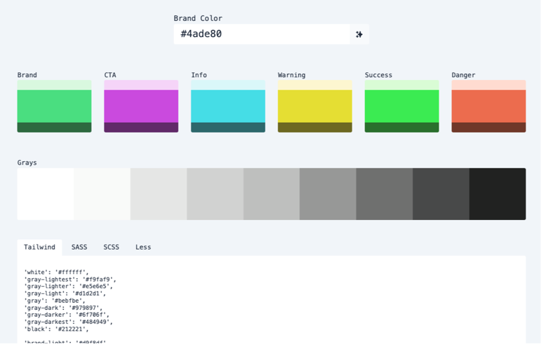Pick the Warning light cream strip
Viewport: 541px width, 347px height.
pyautogui.click(x=315, y=85)
